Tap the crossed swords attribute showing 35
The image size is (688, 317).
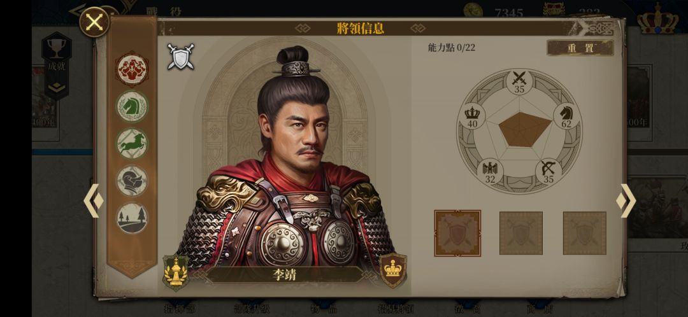click(x=520, y=82)
